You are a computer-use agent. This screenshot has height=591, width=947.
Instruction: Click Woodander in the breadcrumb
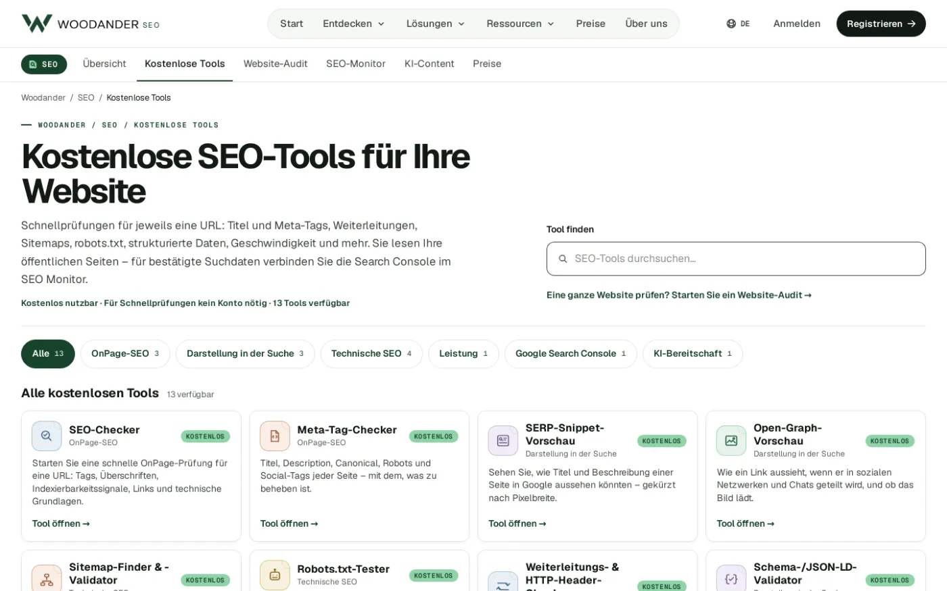[x=43, y=98]
